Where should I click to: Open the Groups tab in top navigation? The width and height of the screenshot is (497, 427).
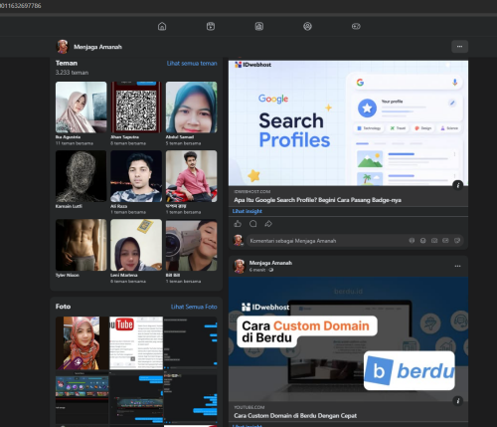307,26
